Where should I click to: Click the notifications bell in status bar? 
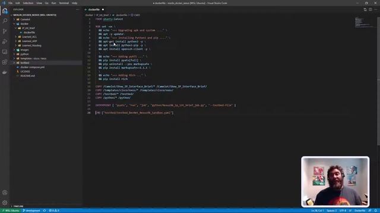[375, 211]
